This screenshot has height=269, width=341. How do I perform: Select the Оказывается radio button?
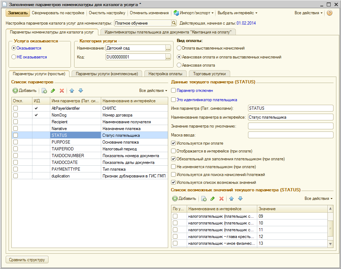coord(14,48)
